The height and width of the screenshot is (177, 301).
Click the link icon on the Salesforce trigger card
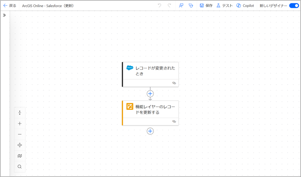(x=174, y=83)
